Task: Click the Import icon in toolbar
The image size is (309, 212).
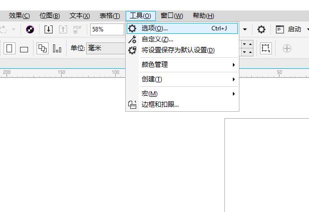Action: pos(49,29)
